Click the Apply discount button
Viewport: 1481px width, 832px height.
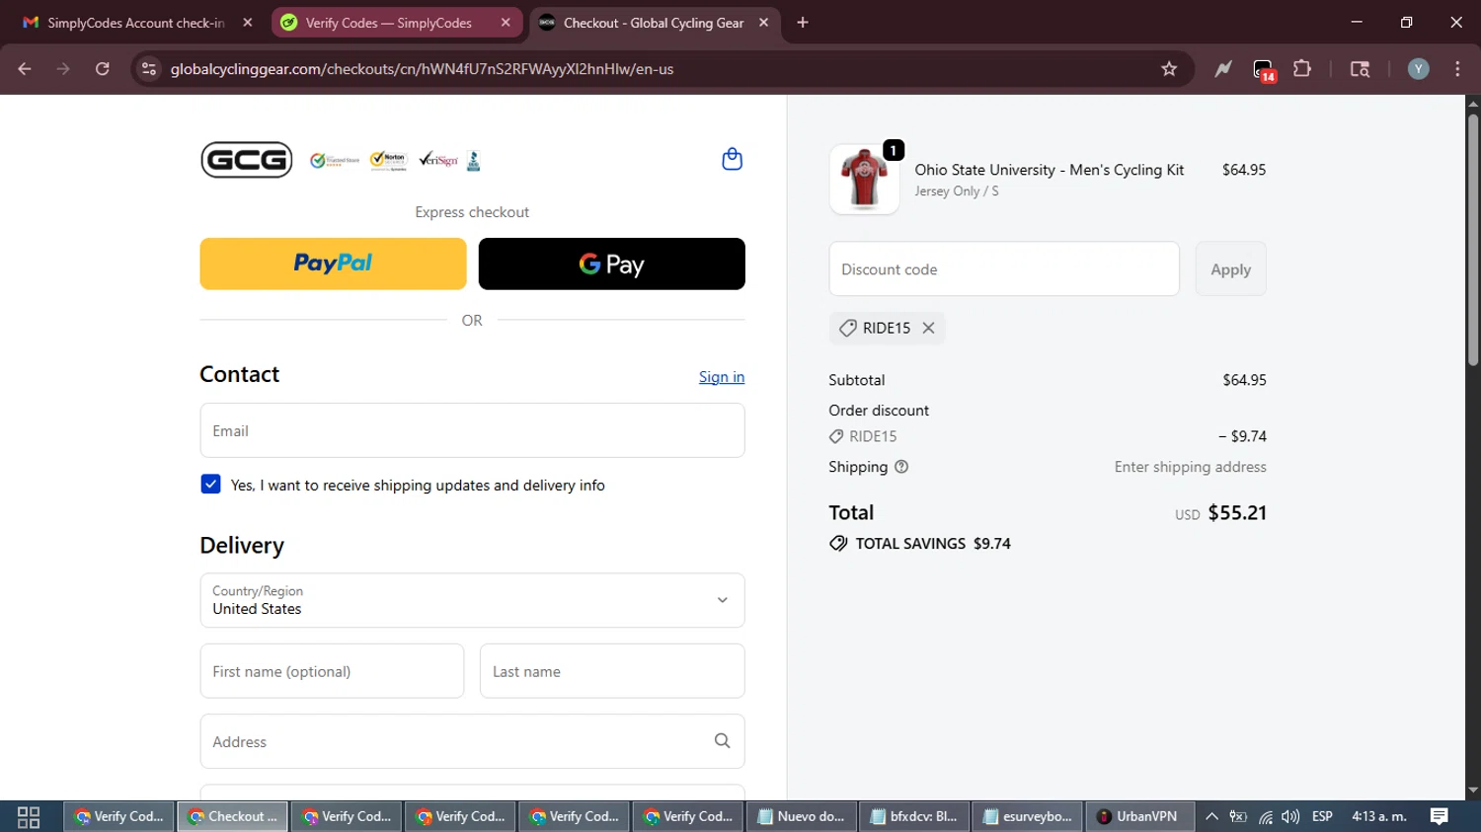(x=1230, y=268)
